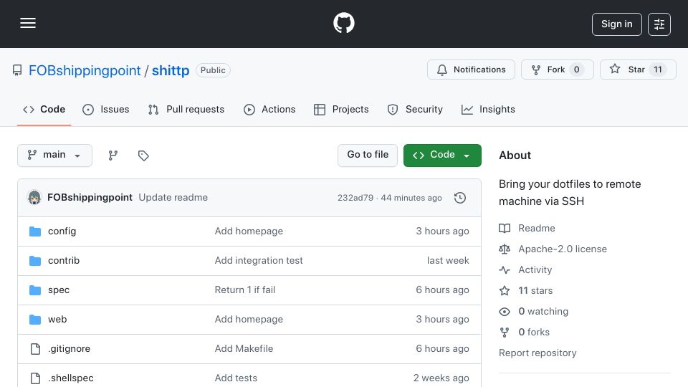The image size is (688, 387).
Task: Star the repository
Action: pos(638,70)
